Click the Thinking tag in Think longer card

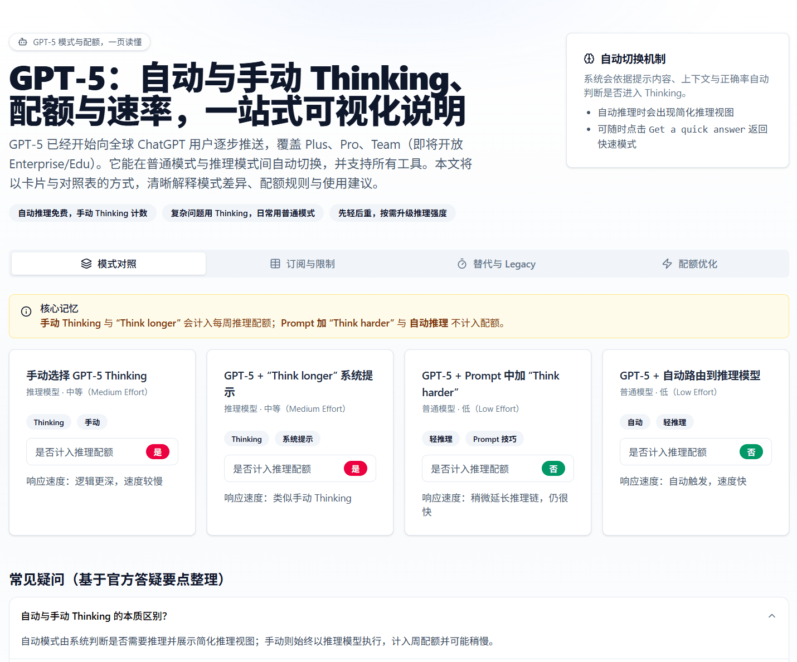(247, 439)
